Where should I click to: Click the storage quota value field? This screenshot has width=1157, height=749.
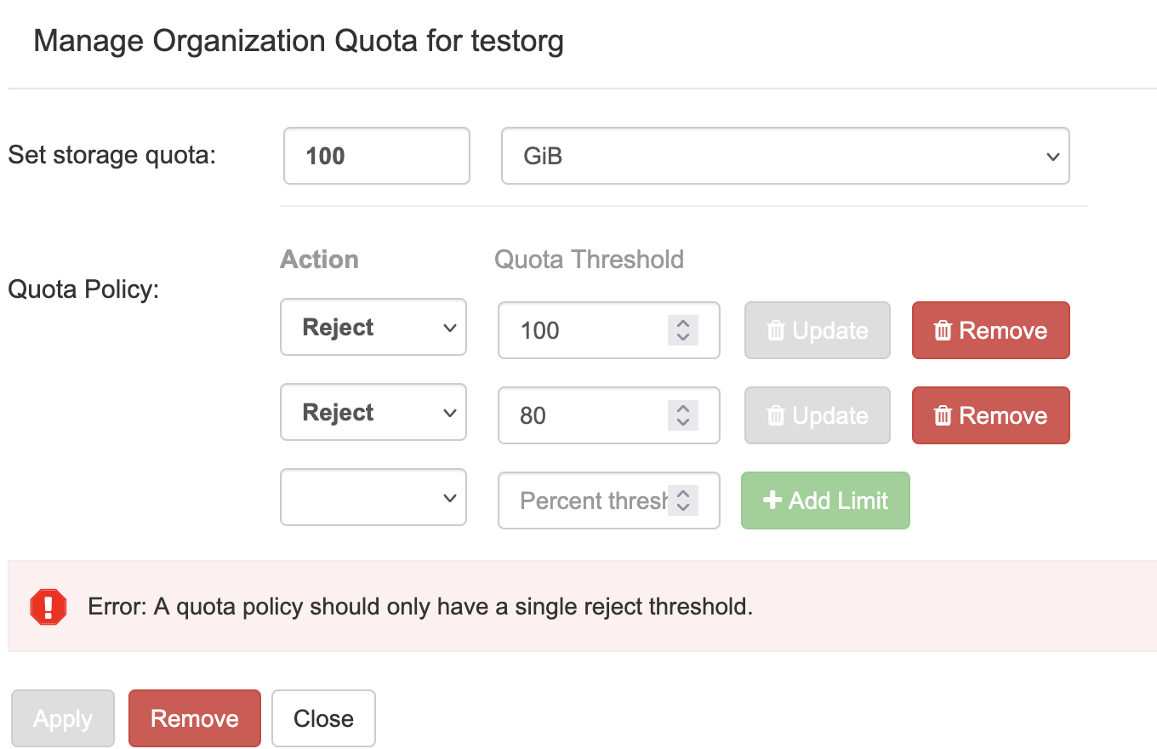pos(376,157)
